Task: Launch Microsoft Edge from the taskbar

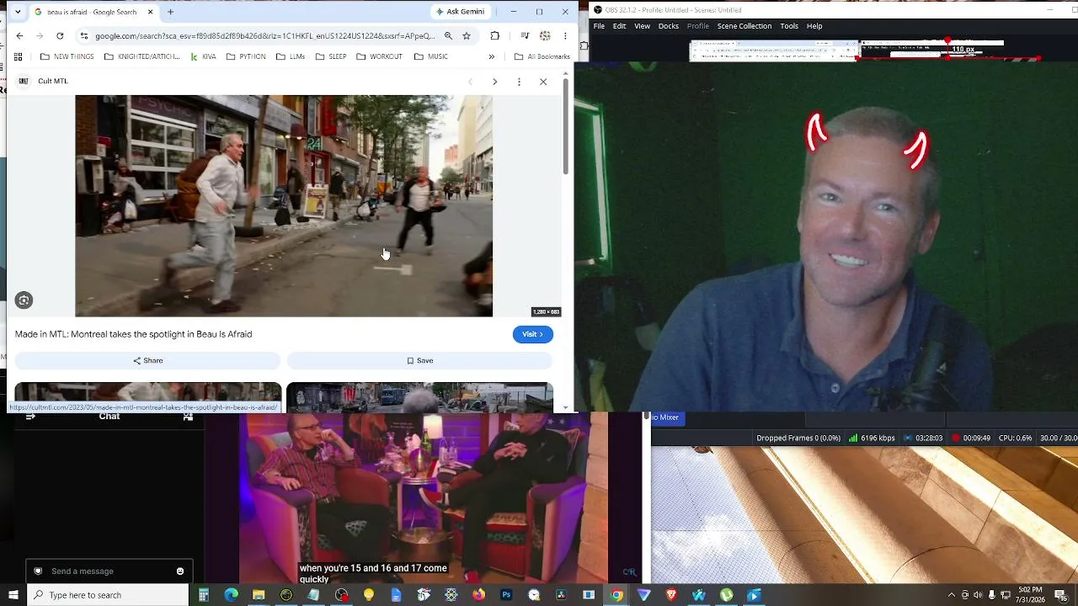Action: click(231, 595)
